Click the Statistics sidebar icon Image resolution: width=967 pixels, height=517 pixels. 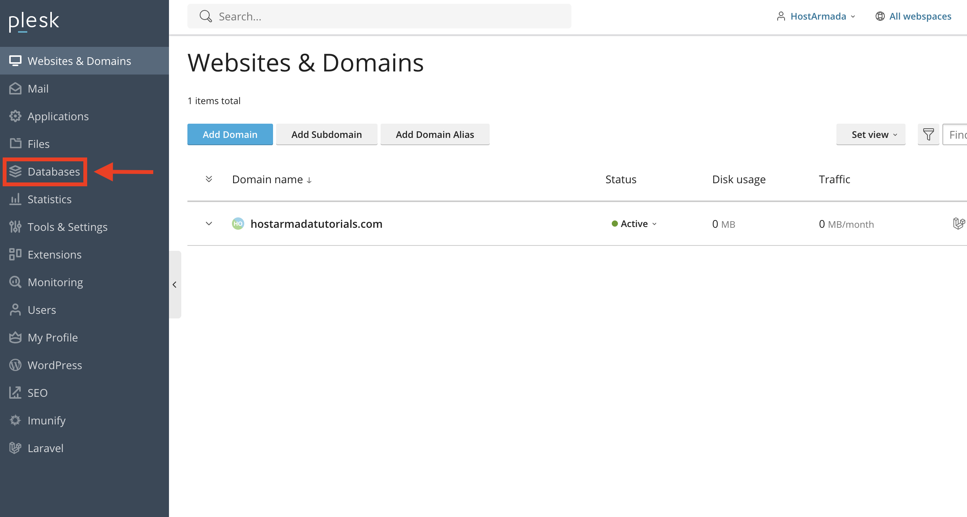tap(15, 199)
